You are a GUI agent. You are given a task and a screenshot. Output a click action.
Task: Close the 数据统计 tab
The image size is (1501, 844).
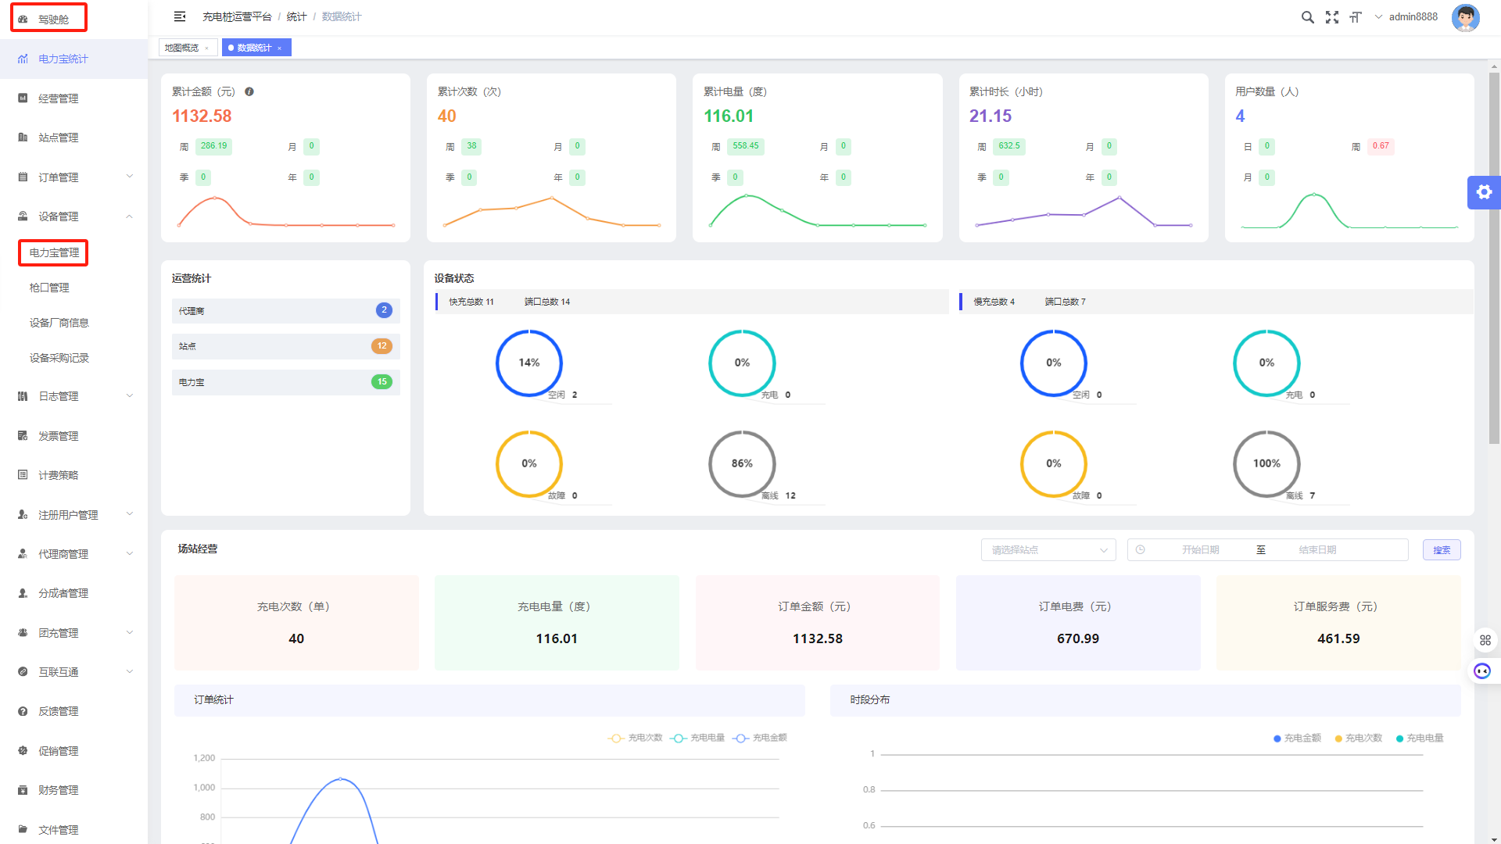280,48
